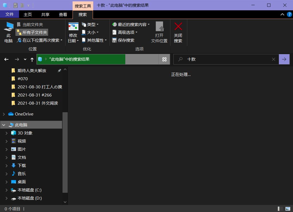Open recent locations dropdown arrow
The image size is (293, 212).
coord(25,59)
